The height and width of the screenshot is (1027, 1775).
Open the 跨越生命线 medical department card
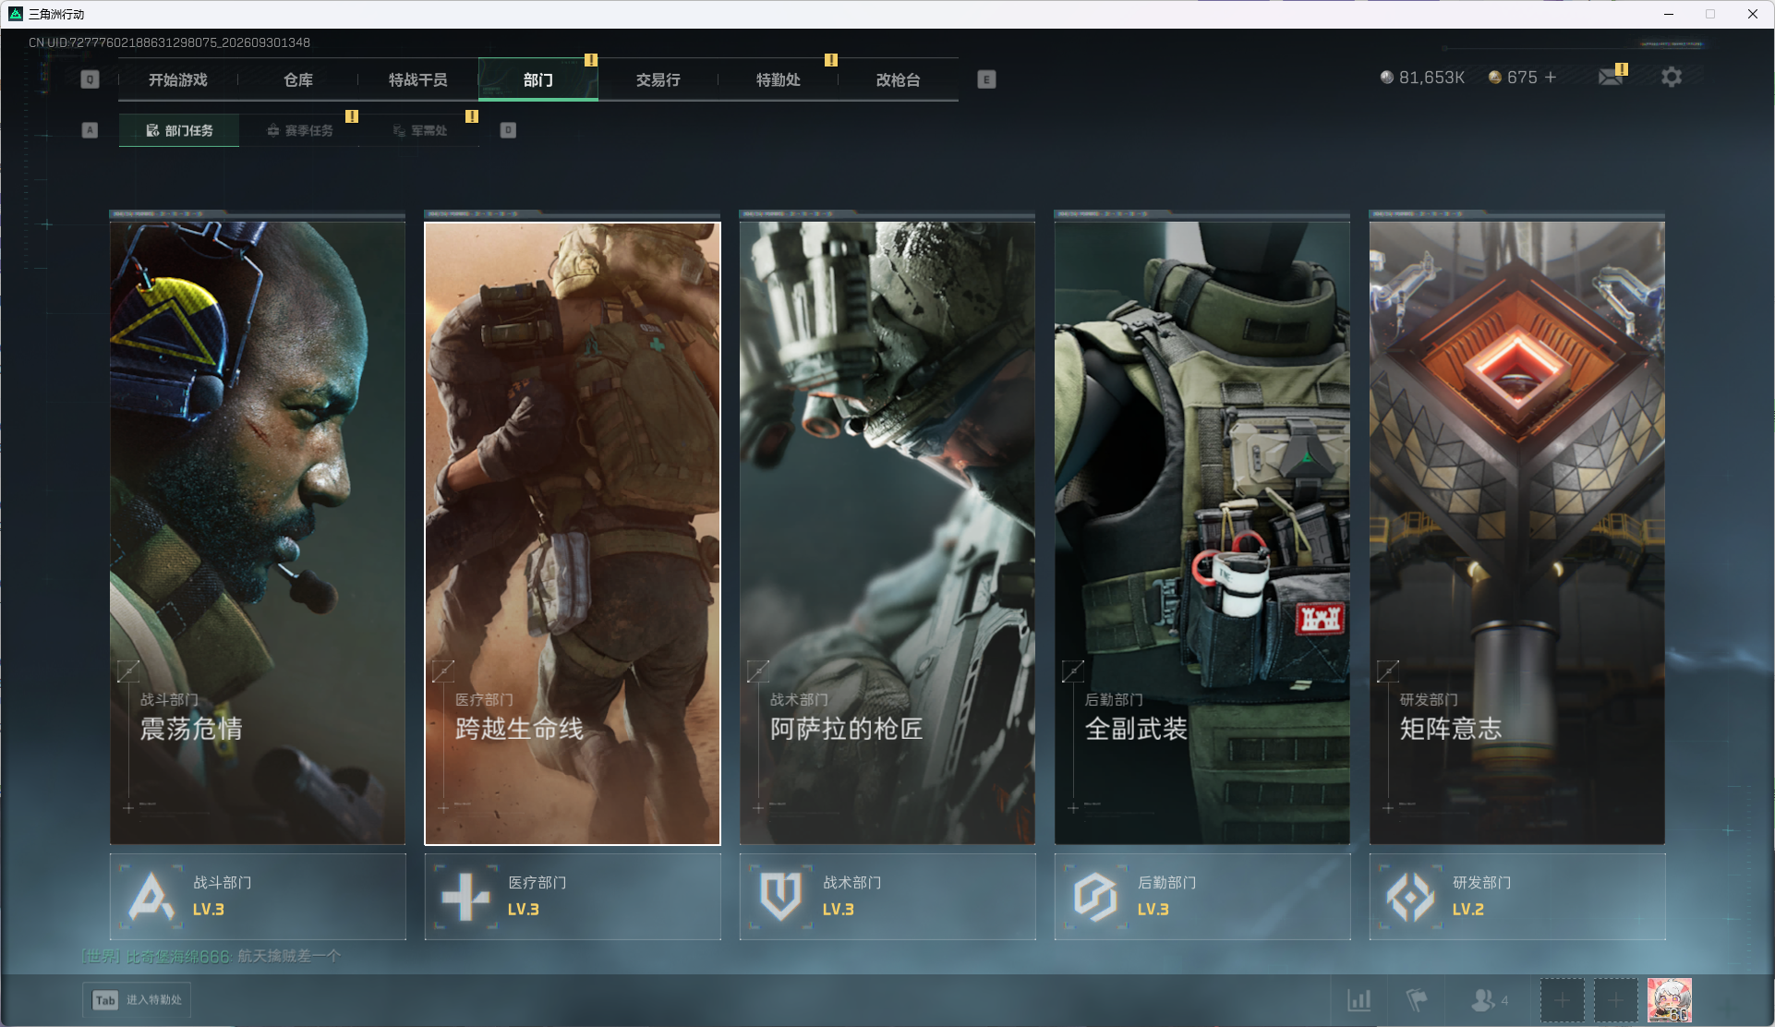coord(573,533)
